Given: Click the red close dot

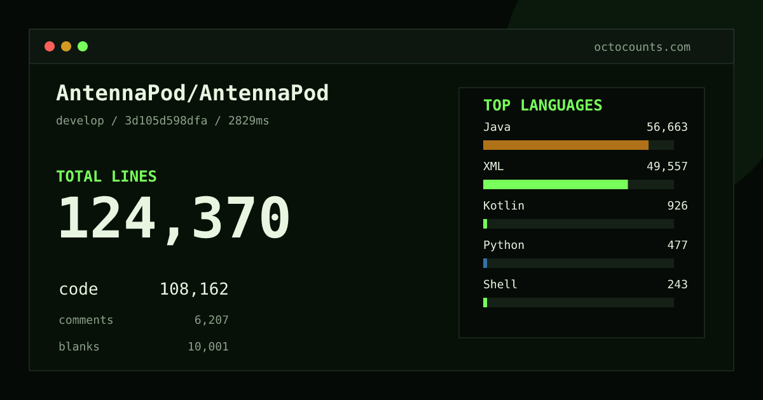Looking at the screenshot, I should [x=50, y=46].
